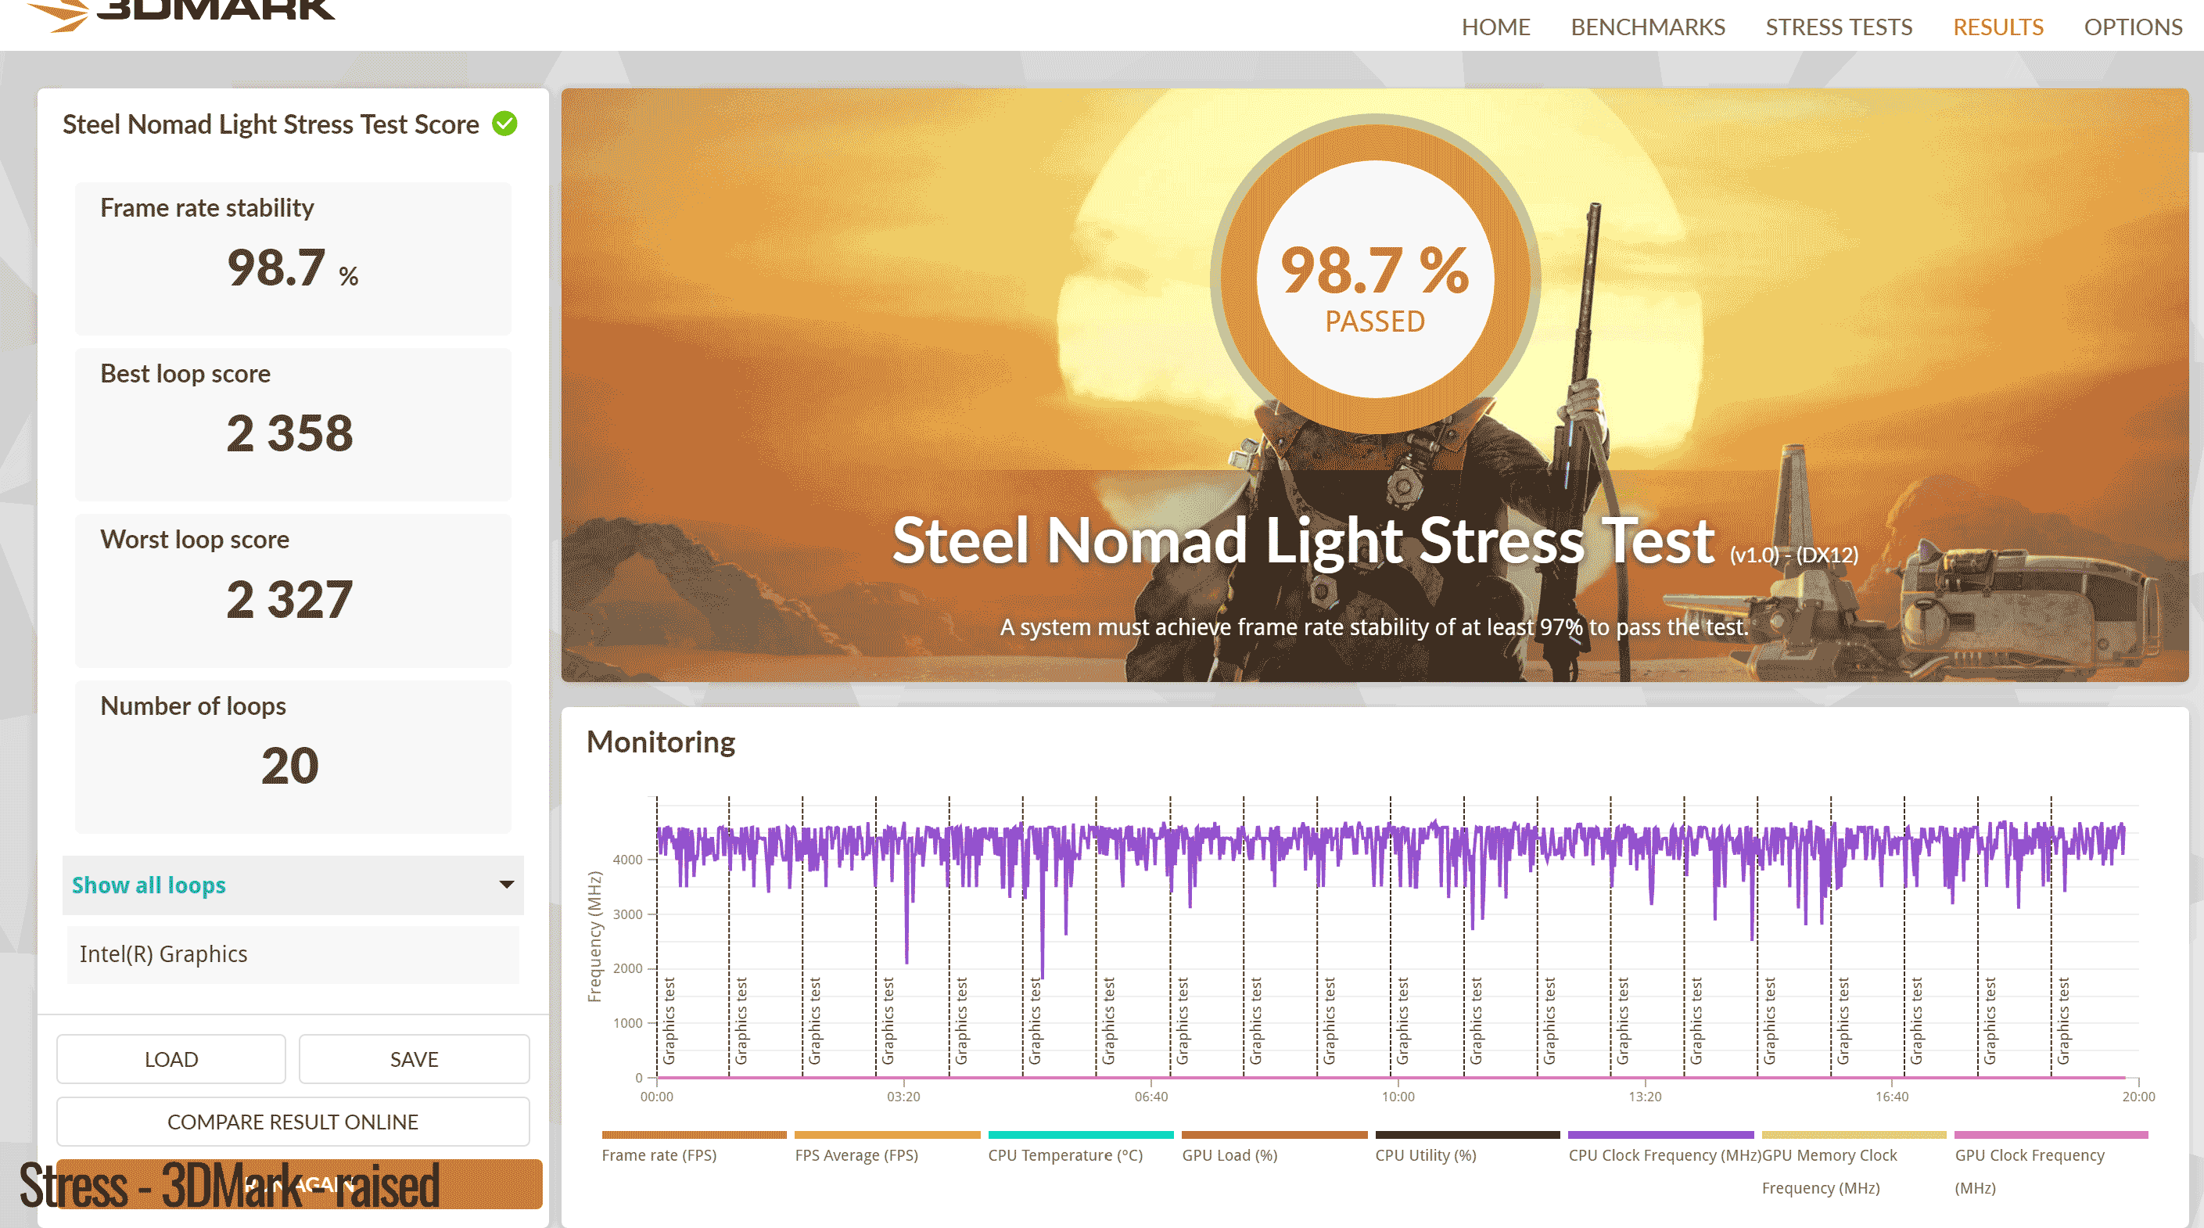
Task: Toggle GPU Clock Frequency (MHz) legend series
Action: pos(2051,1164)
